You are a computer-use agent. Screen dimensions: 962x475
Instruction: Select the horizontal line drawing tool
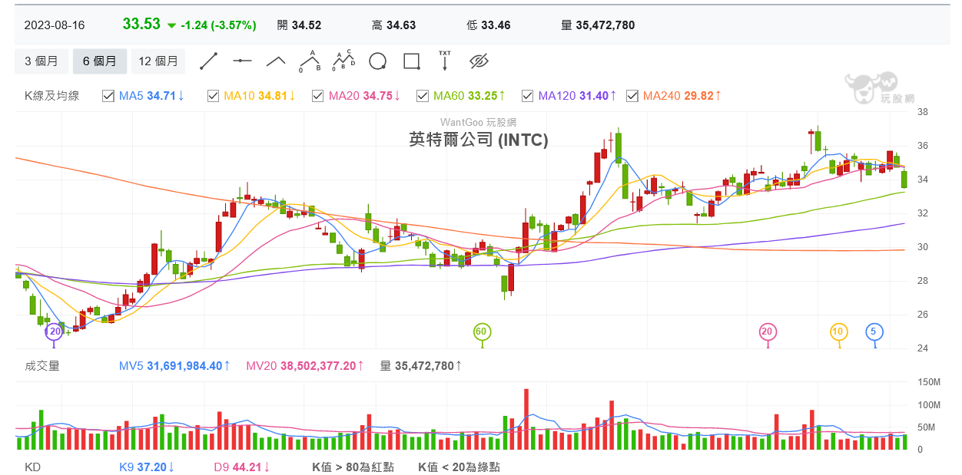pos(242,61)
